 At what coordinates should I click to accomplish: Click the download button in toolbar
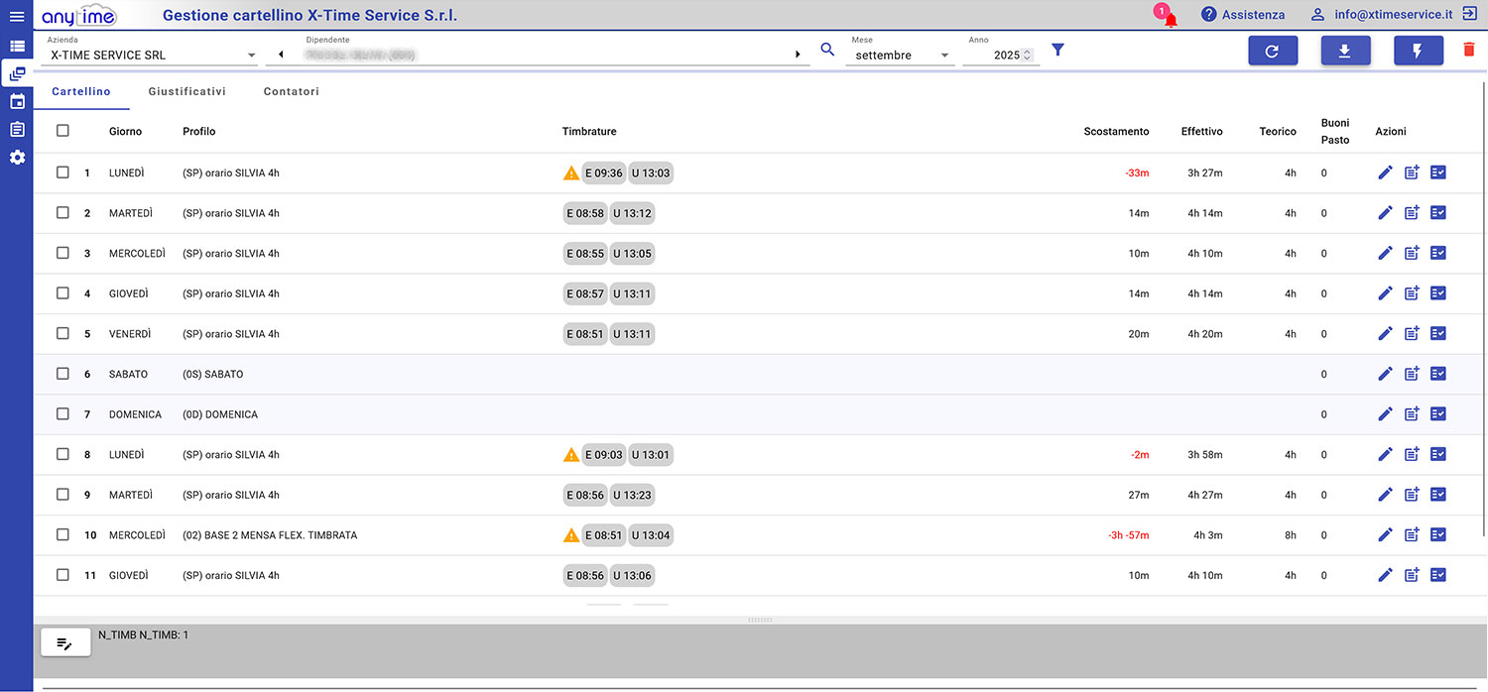1345,52
